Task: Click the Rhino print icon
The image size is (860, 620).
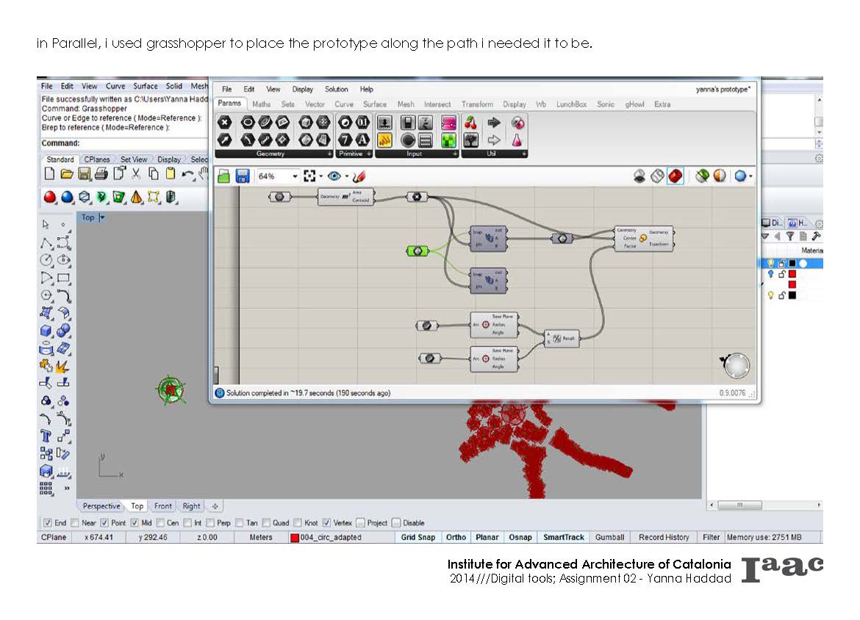Action: [101, 174]
